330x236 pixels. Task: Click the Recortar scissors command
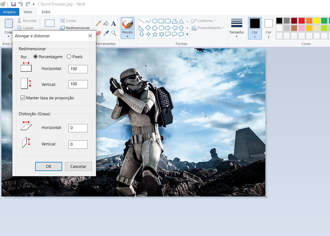[27, 21]
